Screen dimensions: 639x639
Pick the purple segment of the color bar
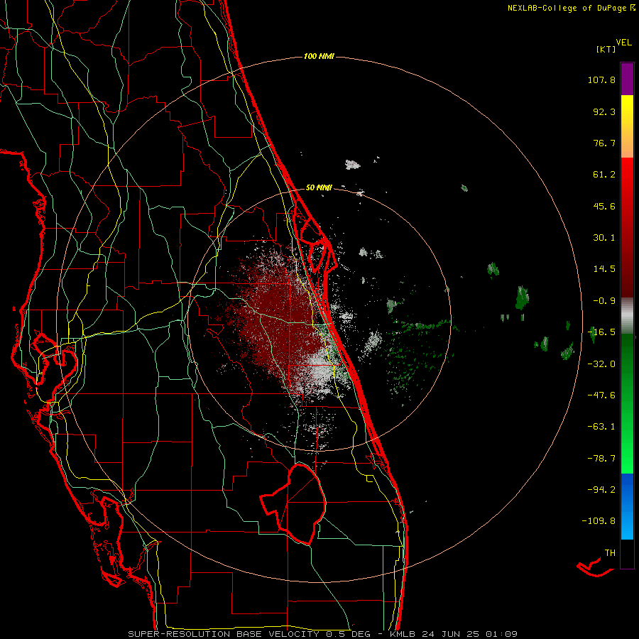627,79
